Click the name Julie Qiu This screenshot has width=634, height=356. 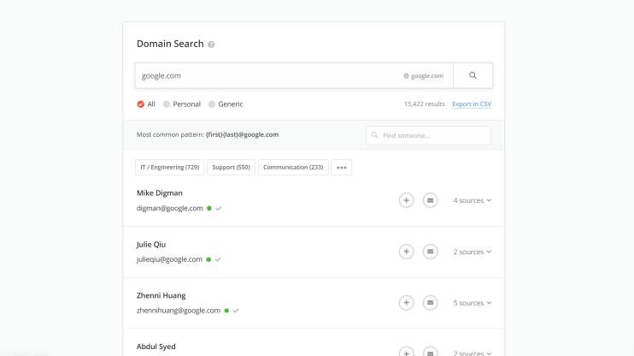151,244
